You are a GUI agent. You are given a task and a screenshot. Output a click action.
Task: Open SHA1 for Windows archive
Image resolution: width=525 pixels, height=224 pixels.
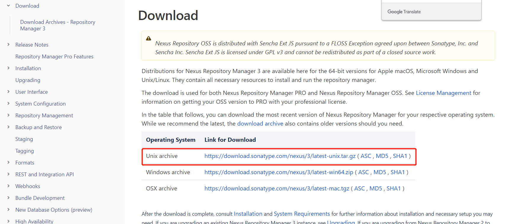[398, 172]
